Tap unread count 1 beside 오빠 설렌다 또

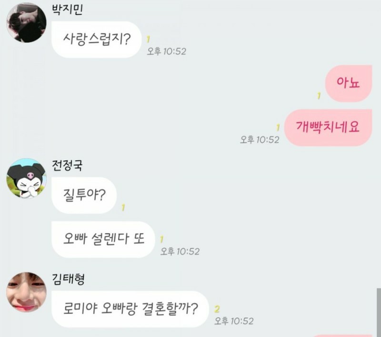click(x=161, y=239)
